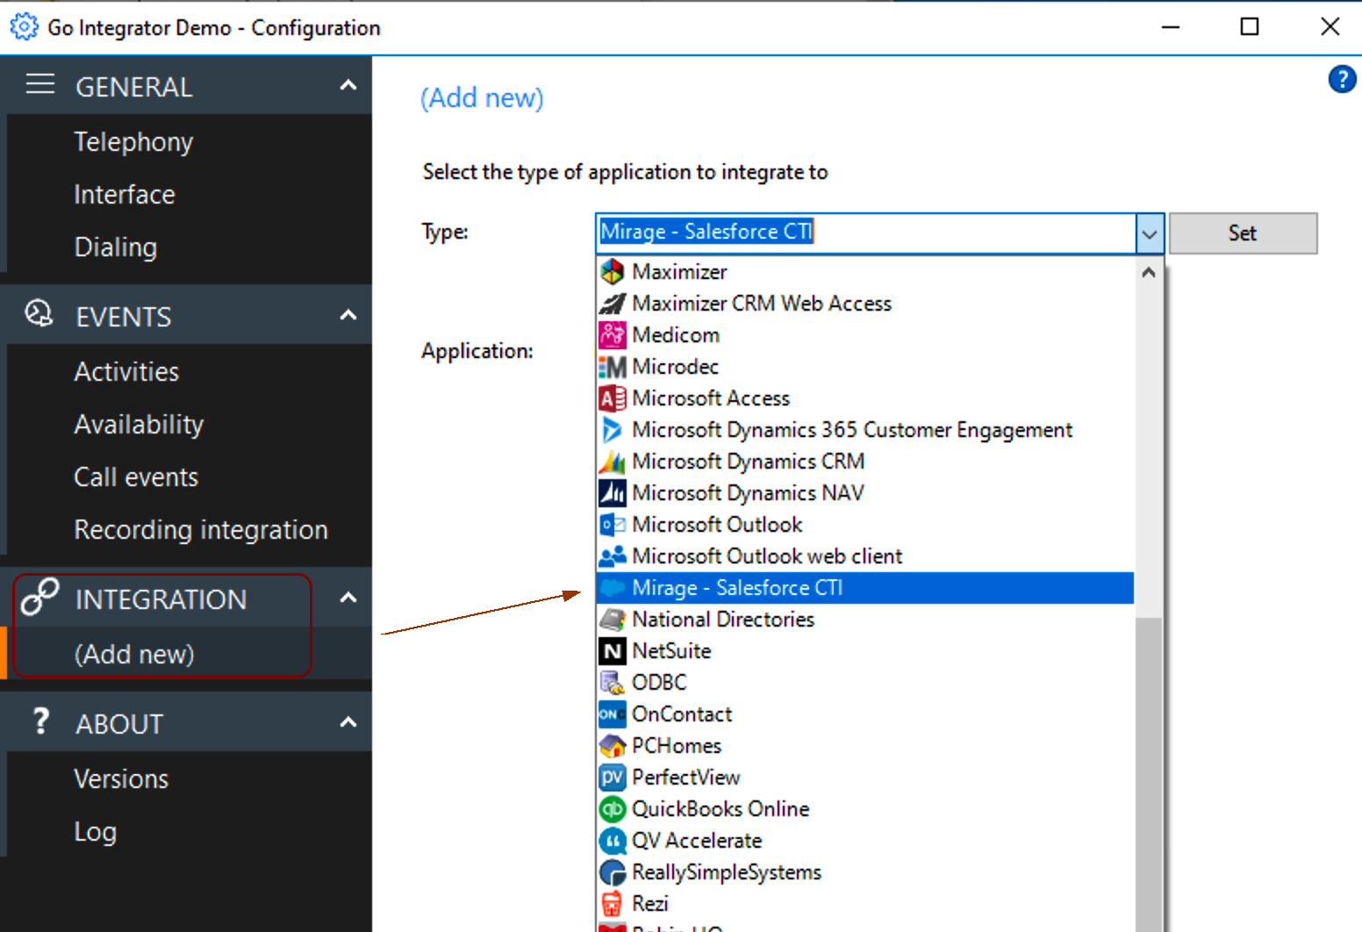The height and width of the screenshot is (932, 1362).
Task: Open the Interface settings page
Action: click(x=125, y=195)
